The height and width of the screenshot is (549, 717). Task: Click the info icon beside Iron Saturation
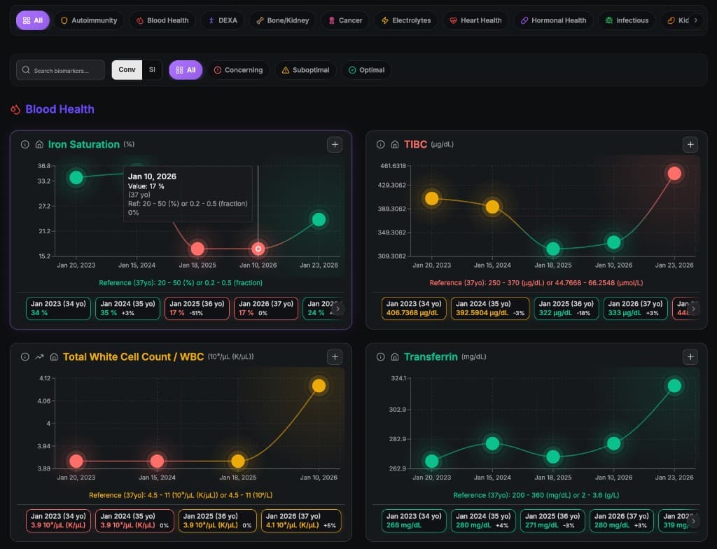(x=25, y=144)
